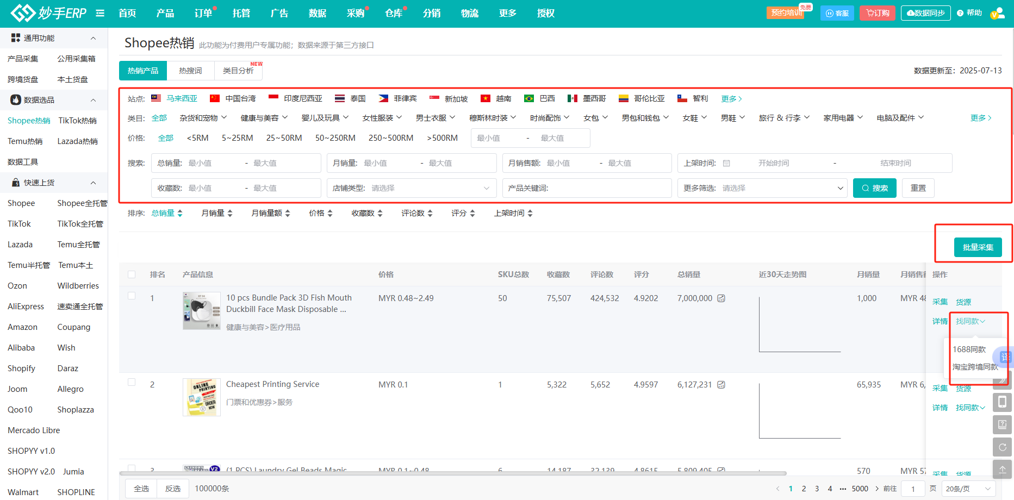Click the mobile phone icon on the right sidebar
The height and width of the screenshot is (500, 1014).
pos(1002,402)
